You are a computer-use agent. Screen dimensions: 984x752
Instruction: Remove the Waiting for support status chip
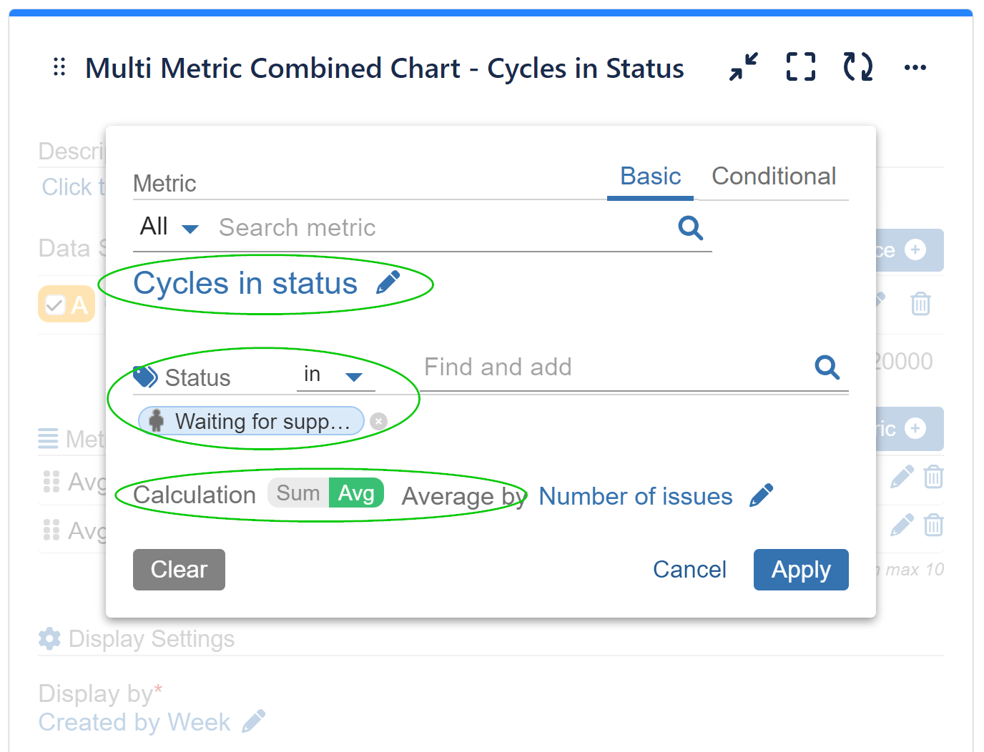coord(378,421)
